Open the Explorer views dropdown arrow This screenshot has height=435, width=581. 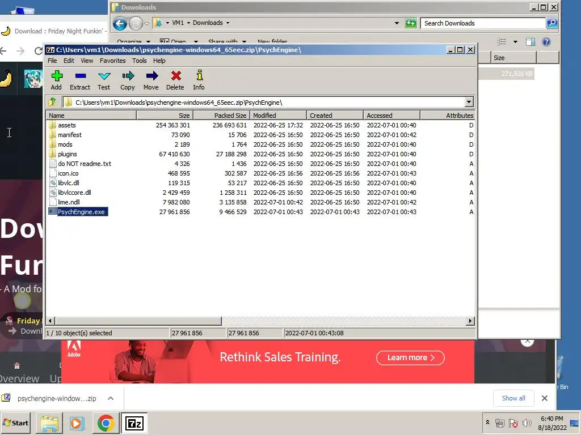(x=515, y=42)
